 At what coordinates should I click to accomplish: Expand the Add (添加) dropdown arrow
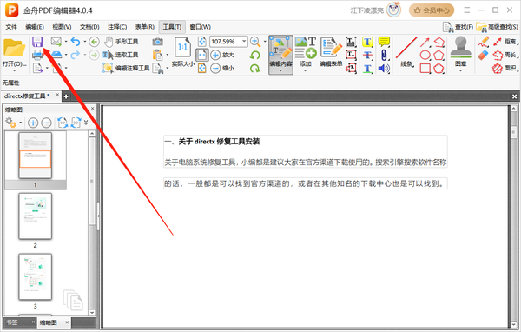pos(305,70)
